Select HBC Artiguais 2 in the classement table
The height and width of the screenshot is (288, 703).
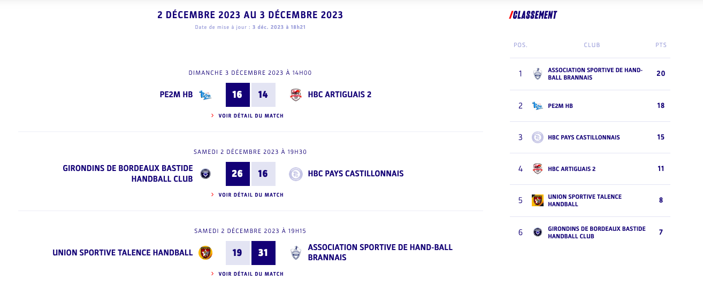point(571,169)
